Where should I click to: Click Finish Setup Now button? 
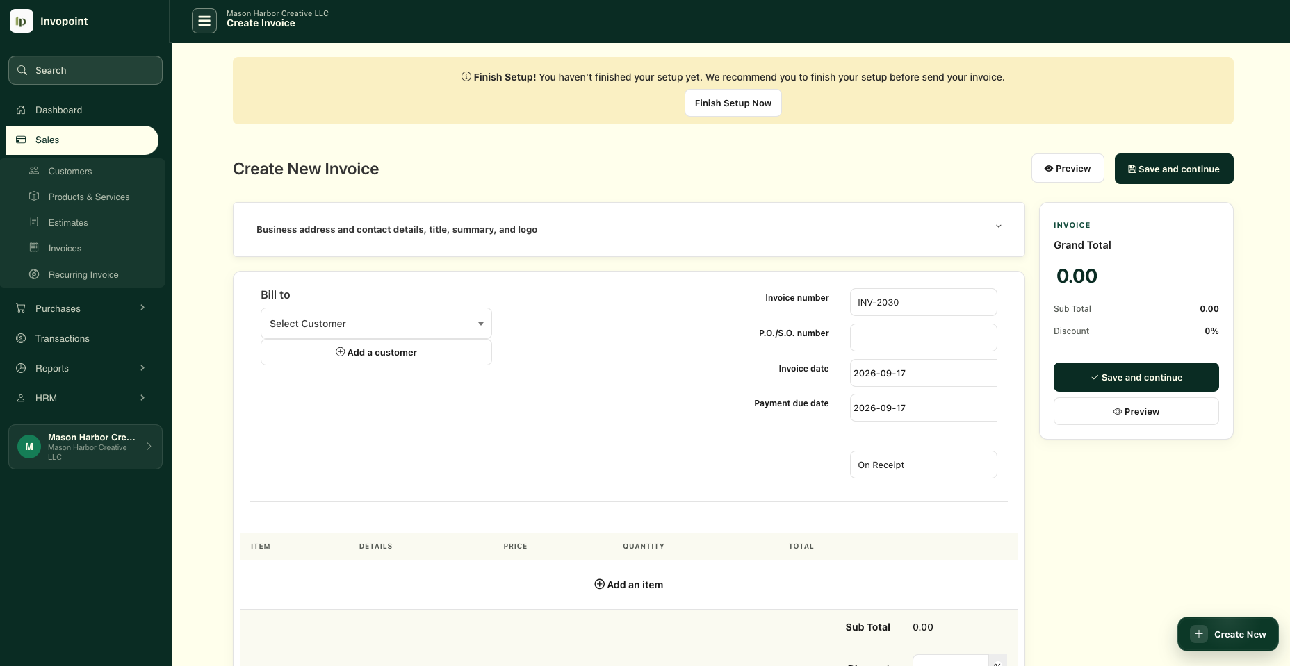tap(733, 103)
